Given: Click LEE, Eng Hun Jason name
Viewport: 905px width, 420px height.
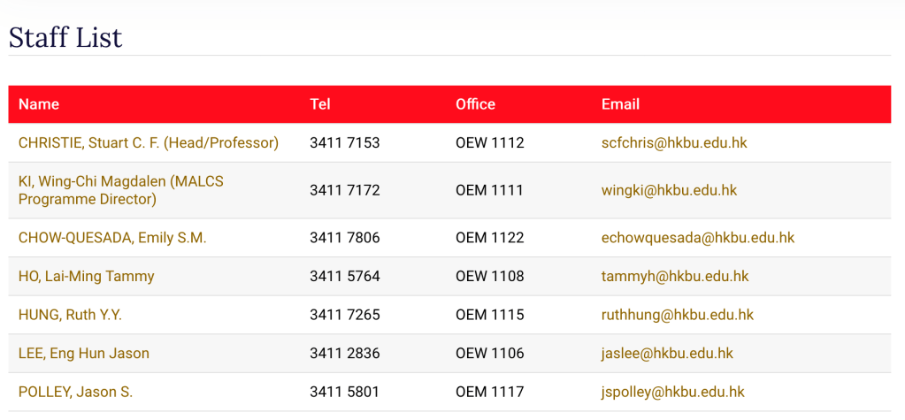Looking at the screenshot, I should coord(83,354).
